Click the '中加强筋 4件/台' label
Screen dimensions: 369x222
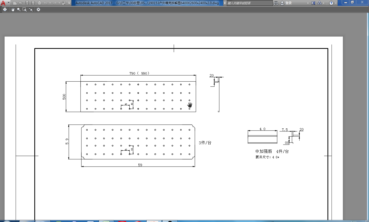[272, 151]
